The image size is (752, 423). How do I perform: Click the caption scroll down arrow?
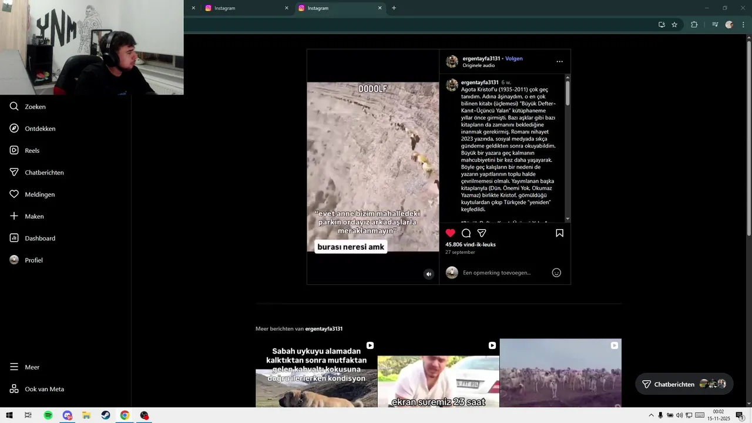pos(568,219)
